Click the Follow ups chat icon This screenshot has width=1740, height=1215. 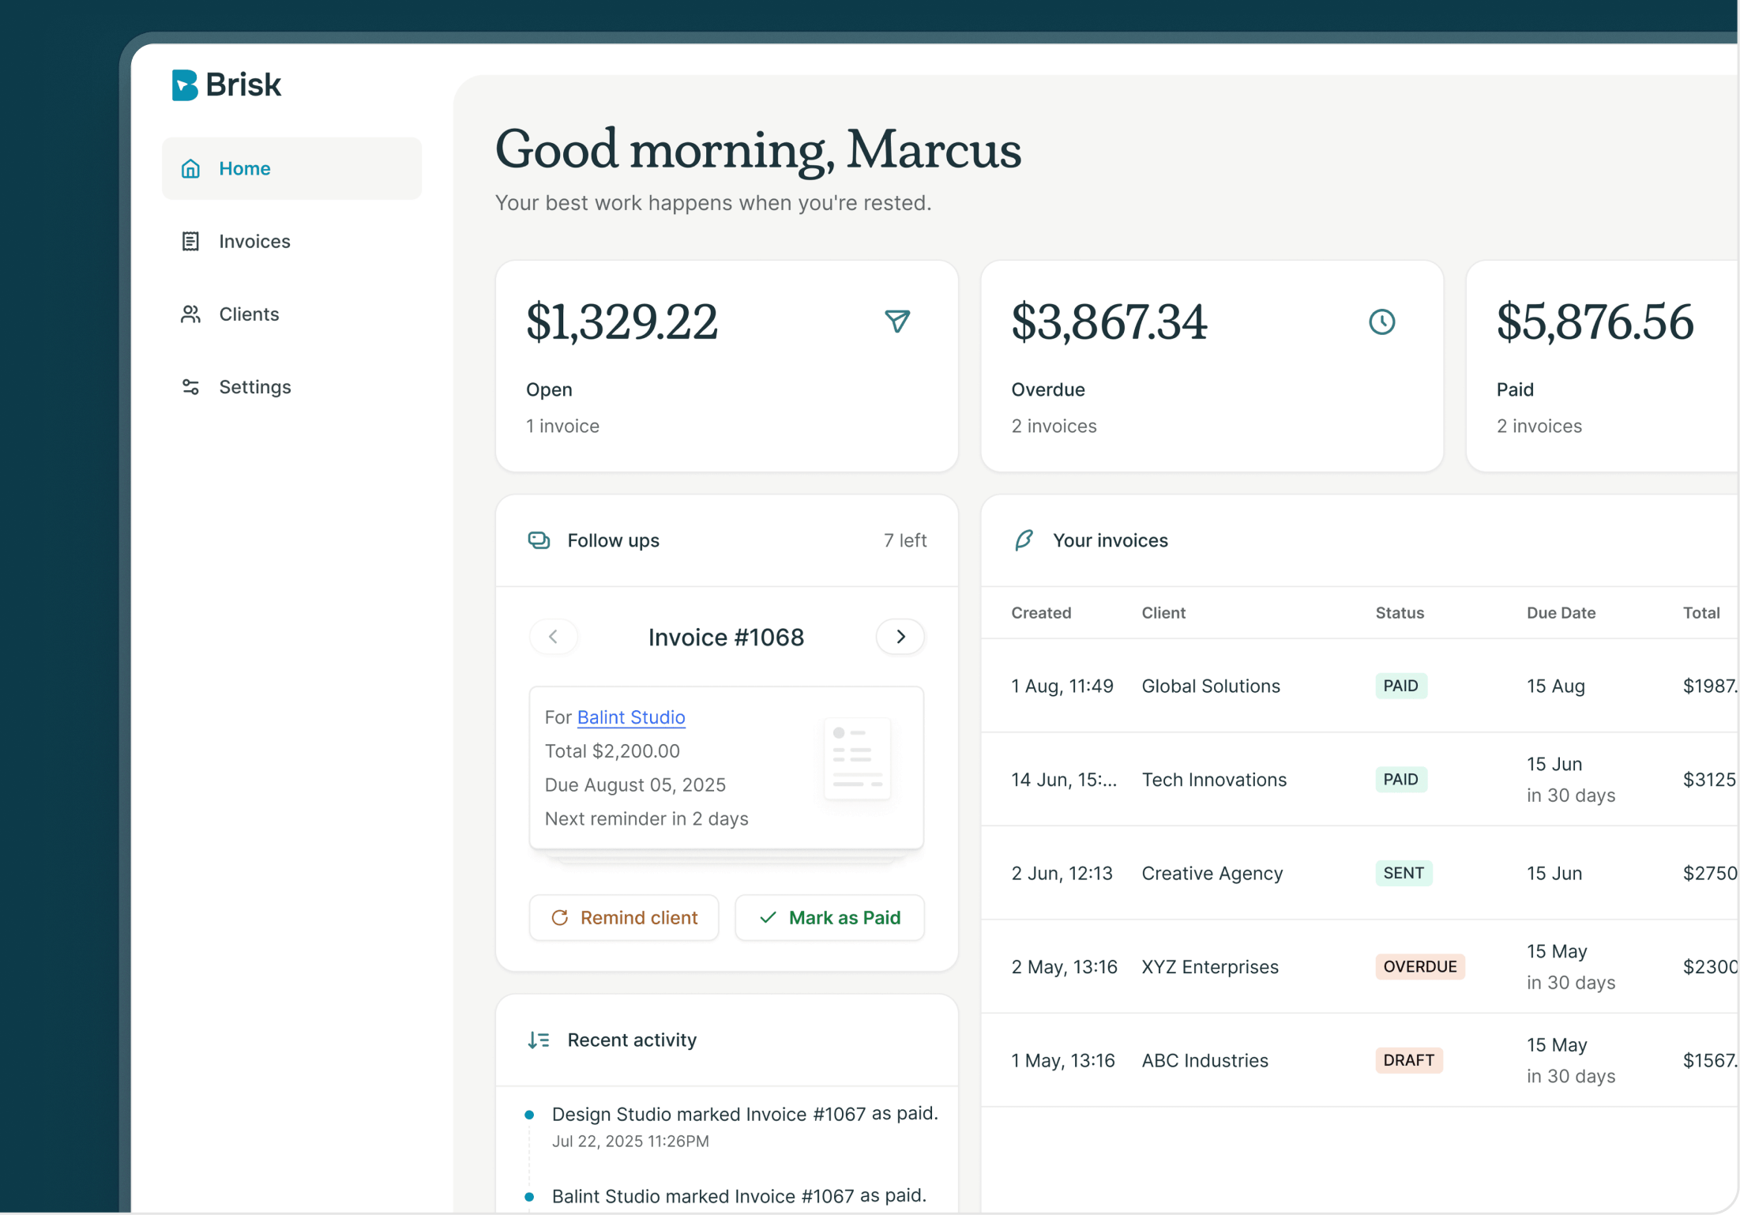coord(539,540)
